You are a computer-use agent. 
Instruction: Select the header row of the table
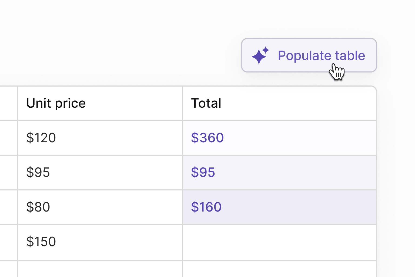point(189,103)
